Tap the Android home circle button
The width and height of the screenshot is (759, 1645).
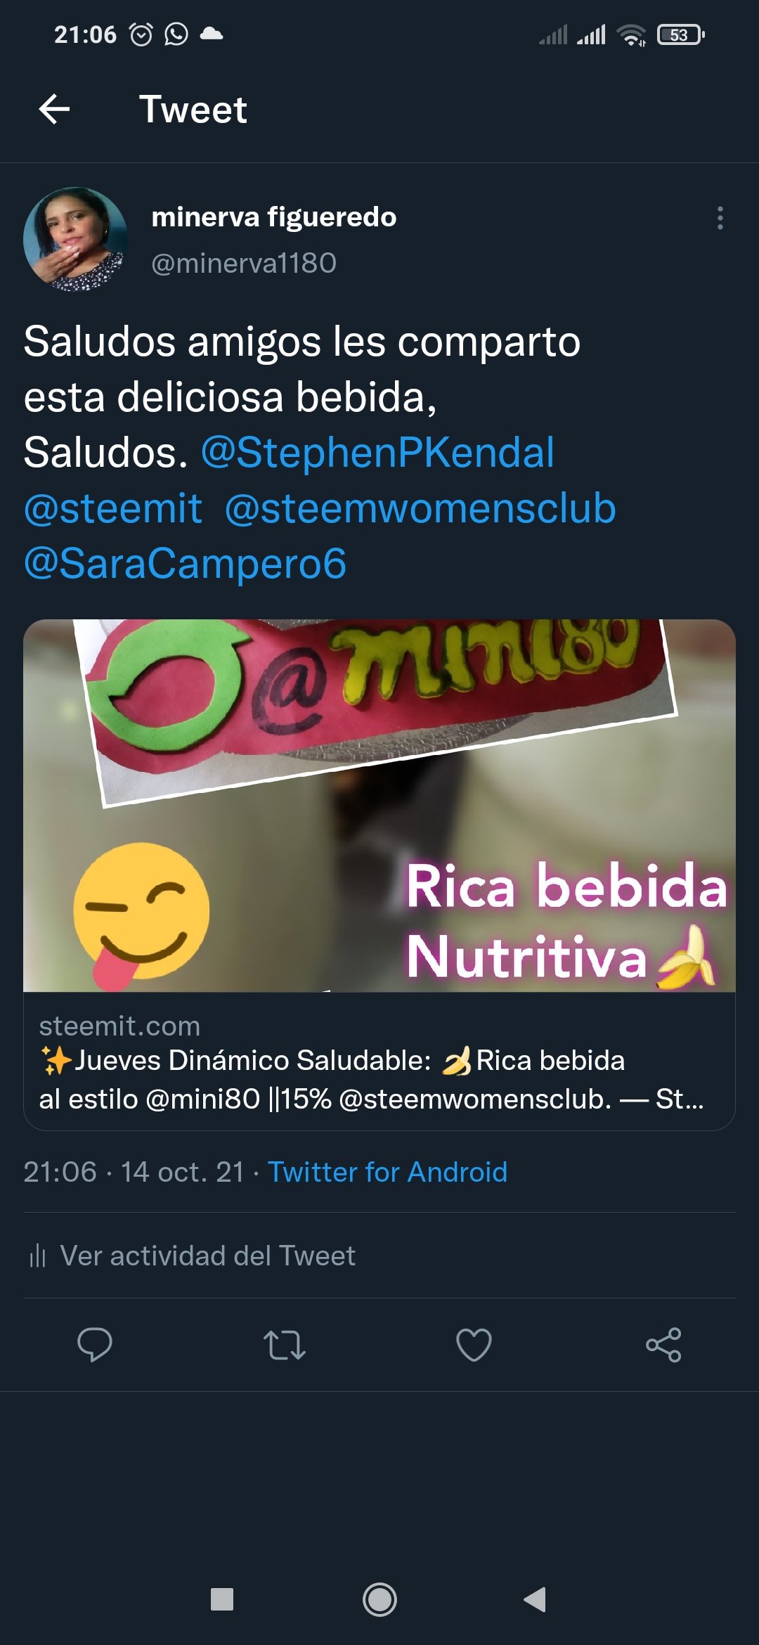[x=379, y=1599]
